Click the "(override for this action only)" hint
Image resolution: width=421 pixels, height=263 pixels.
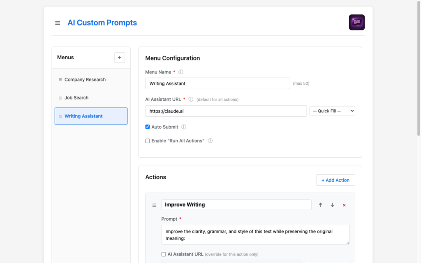(231, 254)
